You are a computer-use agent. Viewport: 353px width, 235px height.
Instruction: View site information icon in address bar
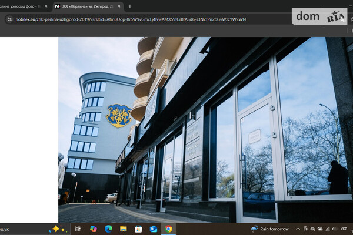[9, 19]
